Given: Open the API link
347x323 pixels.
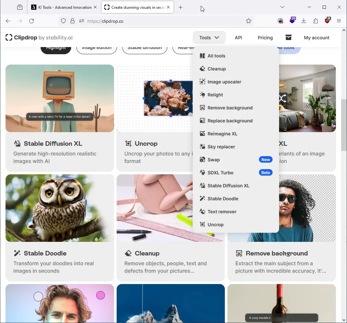Looking at the screenshot, I should pos(238,38).
